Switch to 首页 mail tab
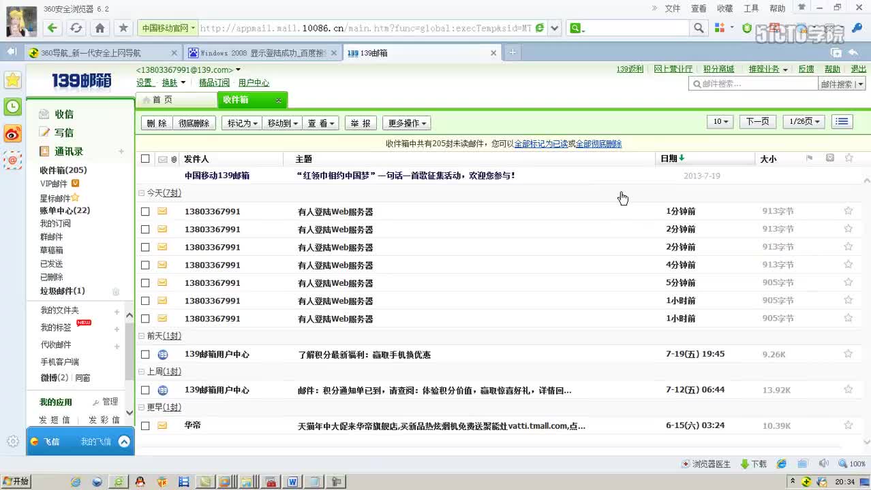The height and width of the screenshot is (490, 871). 176,100
